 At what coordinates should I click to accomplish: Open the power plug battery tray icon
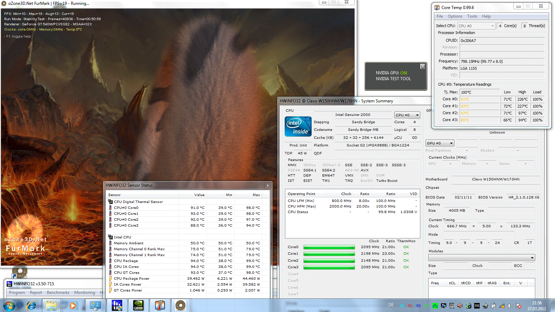point(493,306)
